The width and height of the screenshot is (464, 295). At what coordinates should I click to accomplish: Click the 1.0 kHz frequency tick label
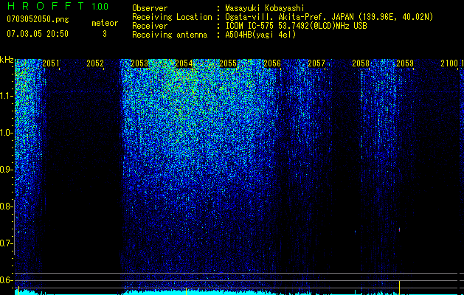pyautogui.click(x=6, y=133)
